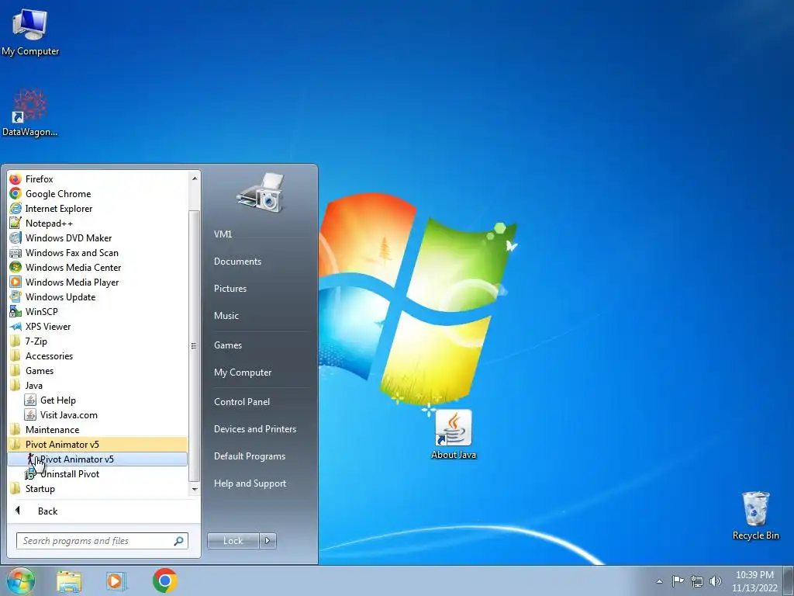Screen dimensions: 794x596
Task: Click the Action Center flag icon
Action: click(x=678, y=580)
